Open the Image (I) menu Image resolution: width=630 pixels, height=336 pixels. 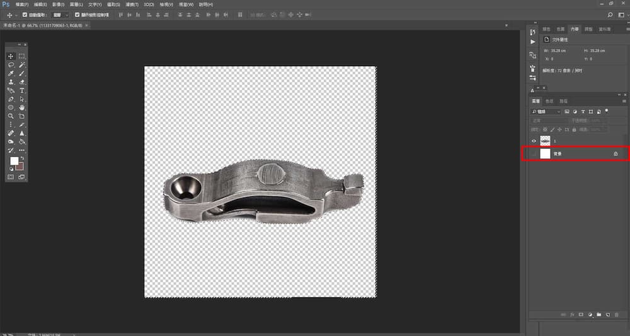(58, 4)
